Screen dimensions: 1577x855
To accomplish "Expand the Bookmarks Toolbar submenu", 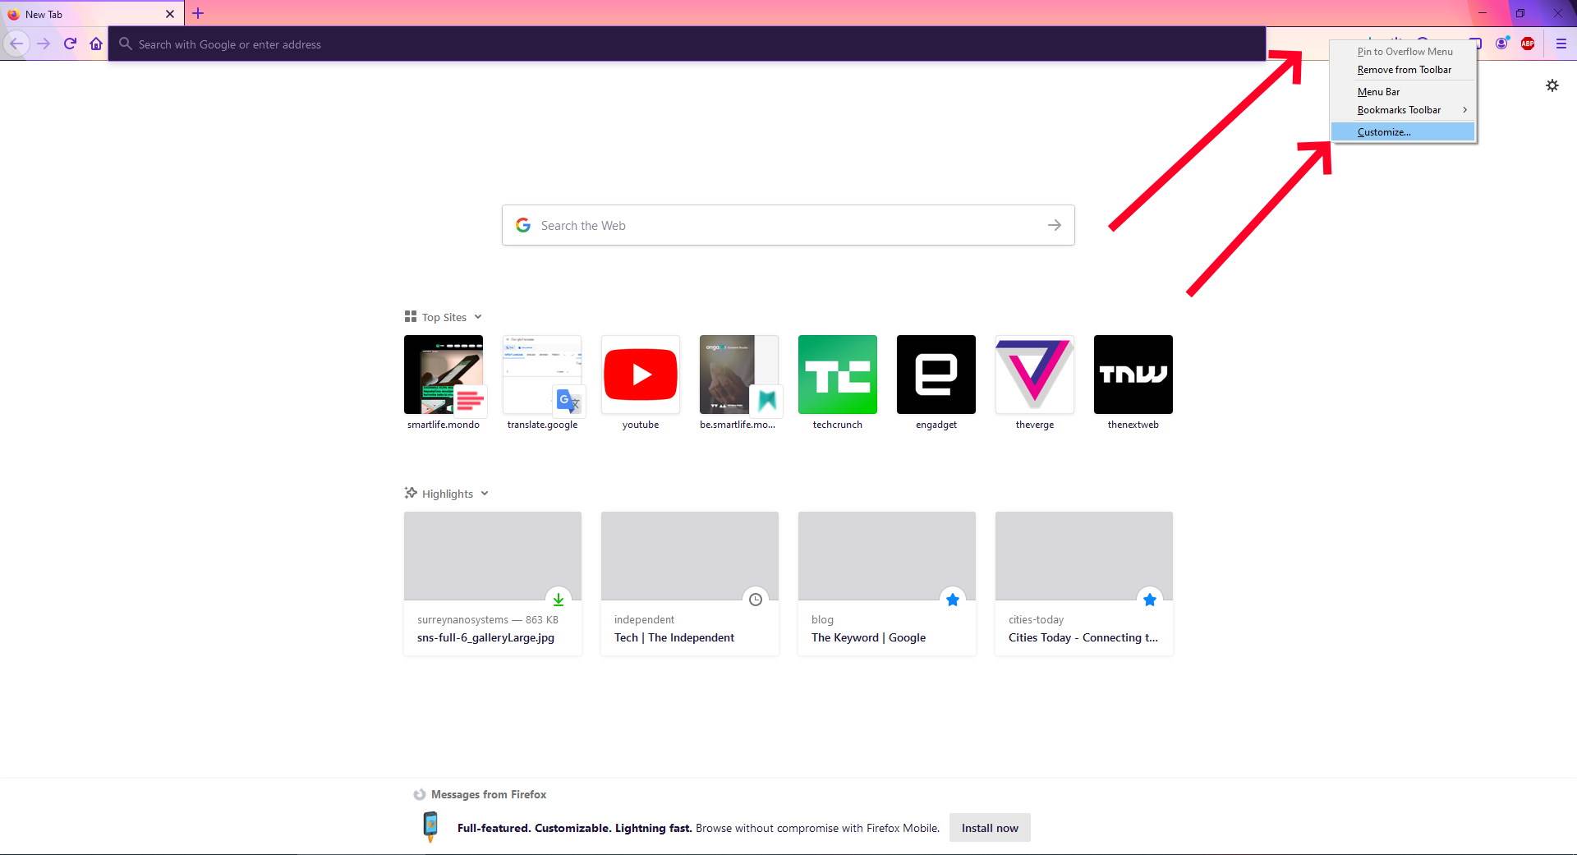I will point(1400,109).
